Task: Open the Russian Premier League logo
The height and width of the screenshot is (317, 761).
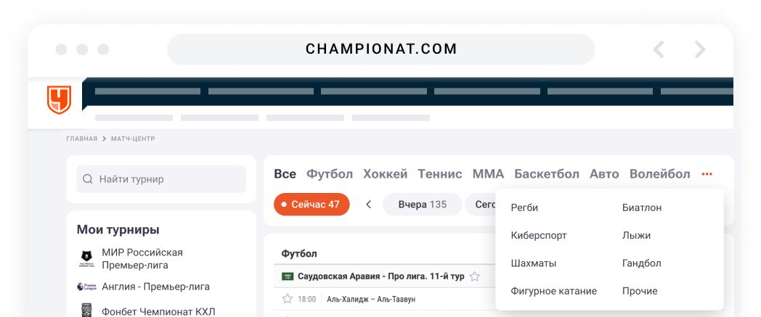Action: tap(87, 258)
